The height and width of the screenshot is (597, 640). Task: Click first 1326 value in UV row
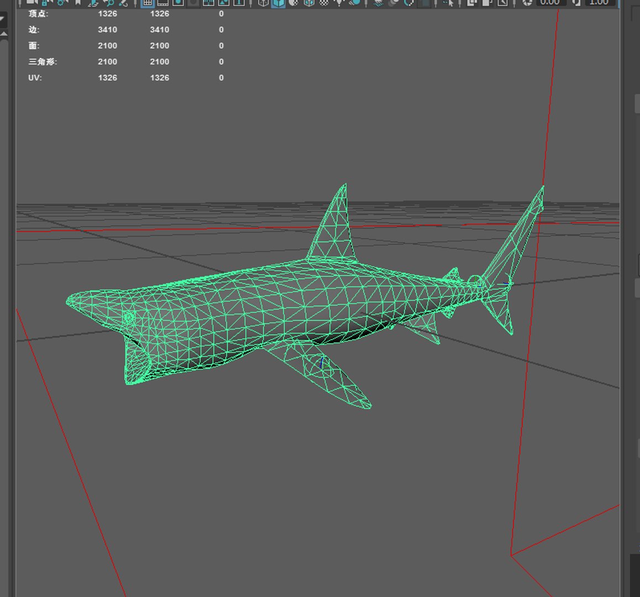pyautogui.click(x=107, y=77)
